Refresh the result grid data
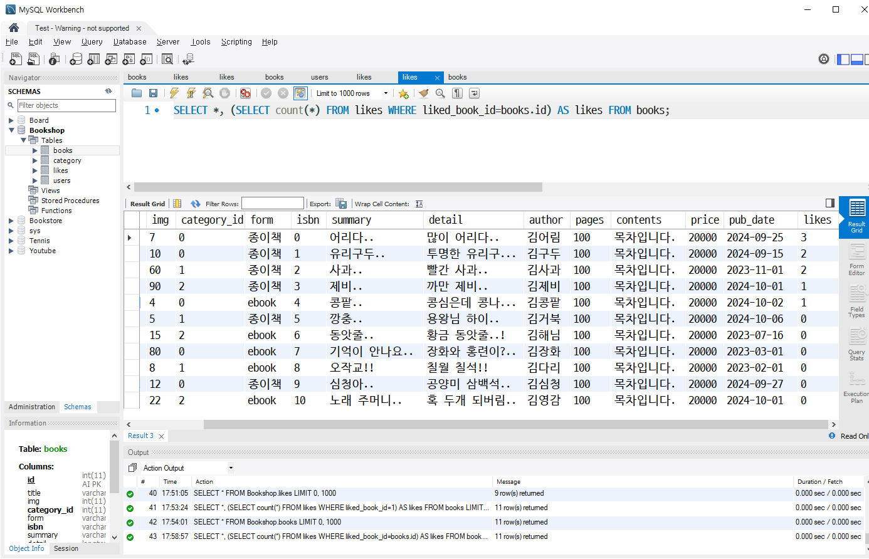Screen dimensions: 869x559 point(196,204)
